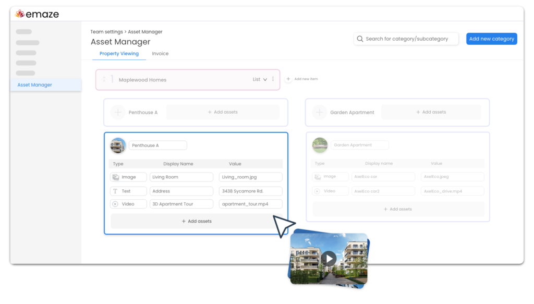This screenshot has height=304, width=534.
Task: Click the 3438 Sycamore Rd. value field
Action: pyautogui.click(x=250, y=191)
